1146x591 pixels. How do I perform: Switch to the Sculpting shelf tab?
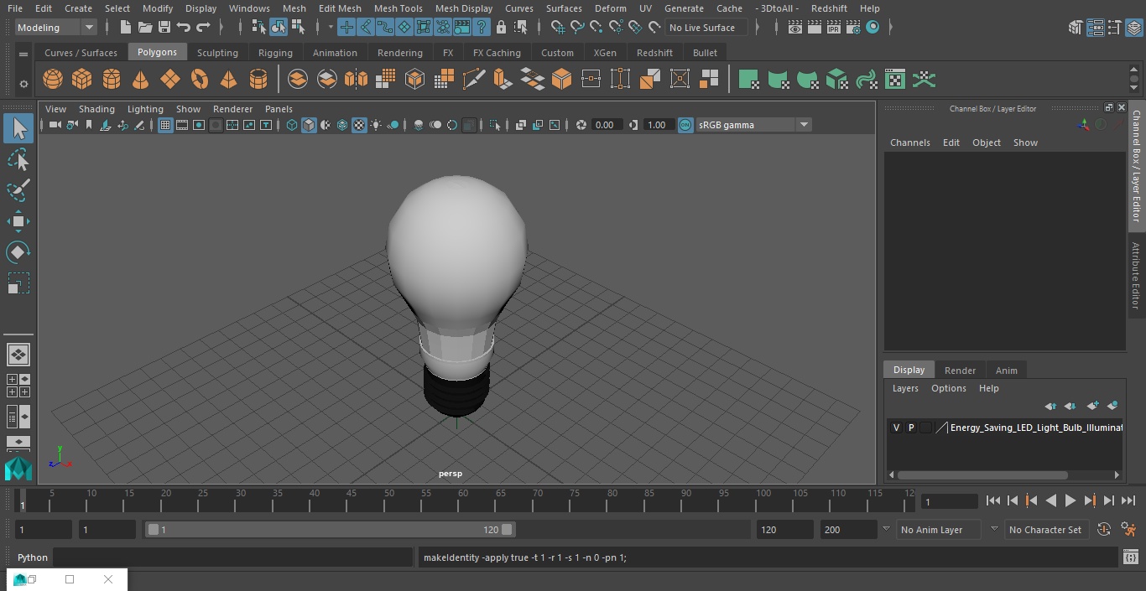[x=217, y=53]
